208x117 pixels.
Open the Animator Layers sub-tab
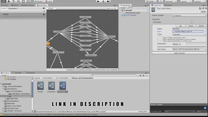click(x=4, y=8)
